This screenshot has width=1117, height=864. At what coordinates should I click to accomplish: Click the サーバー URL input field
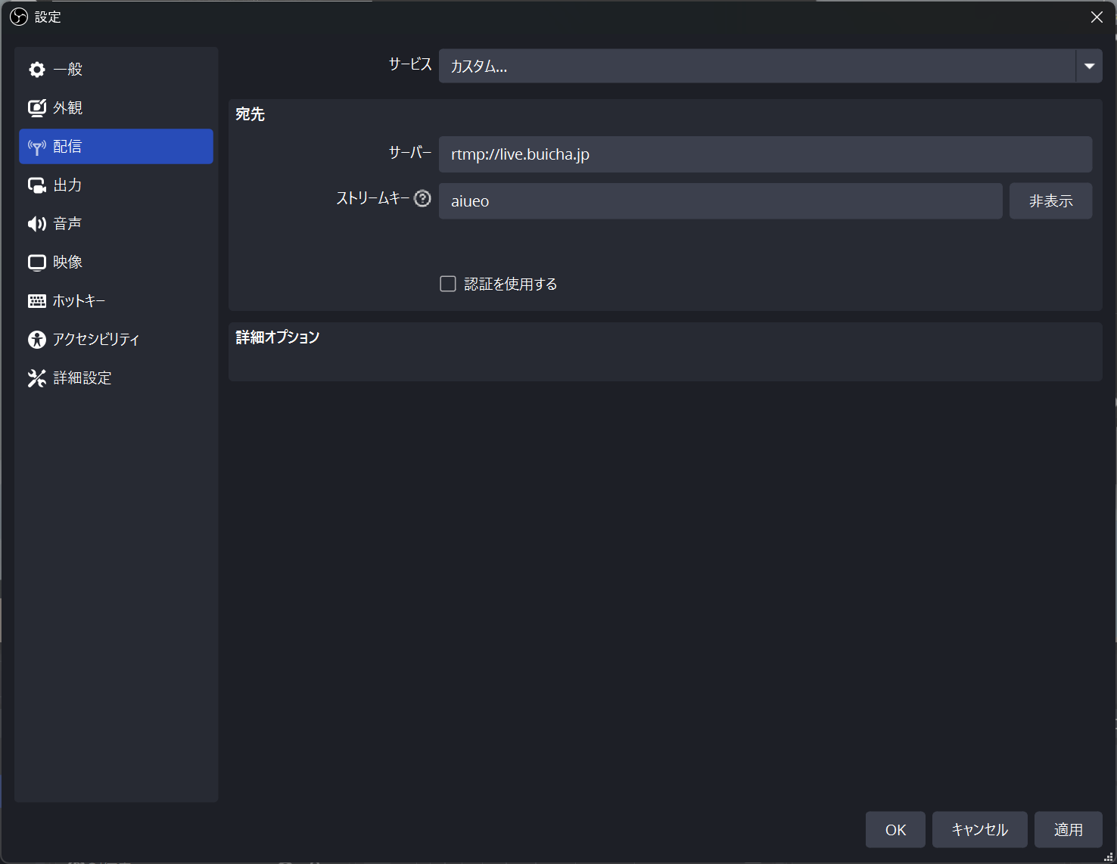(764, 154)
